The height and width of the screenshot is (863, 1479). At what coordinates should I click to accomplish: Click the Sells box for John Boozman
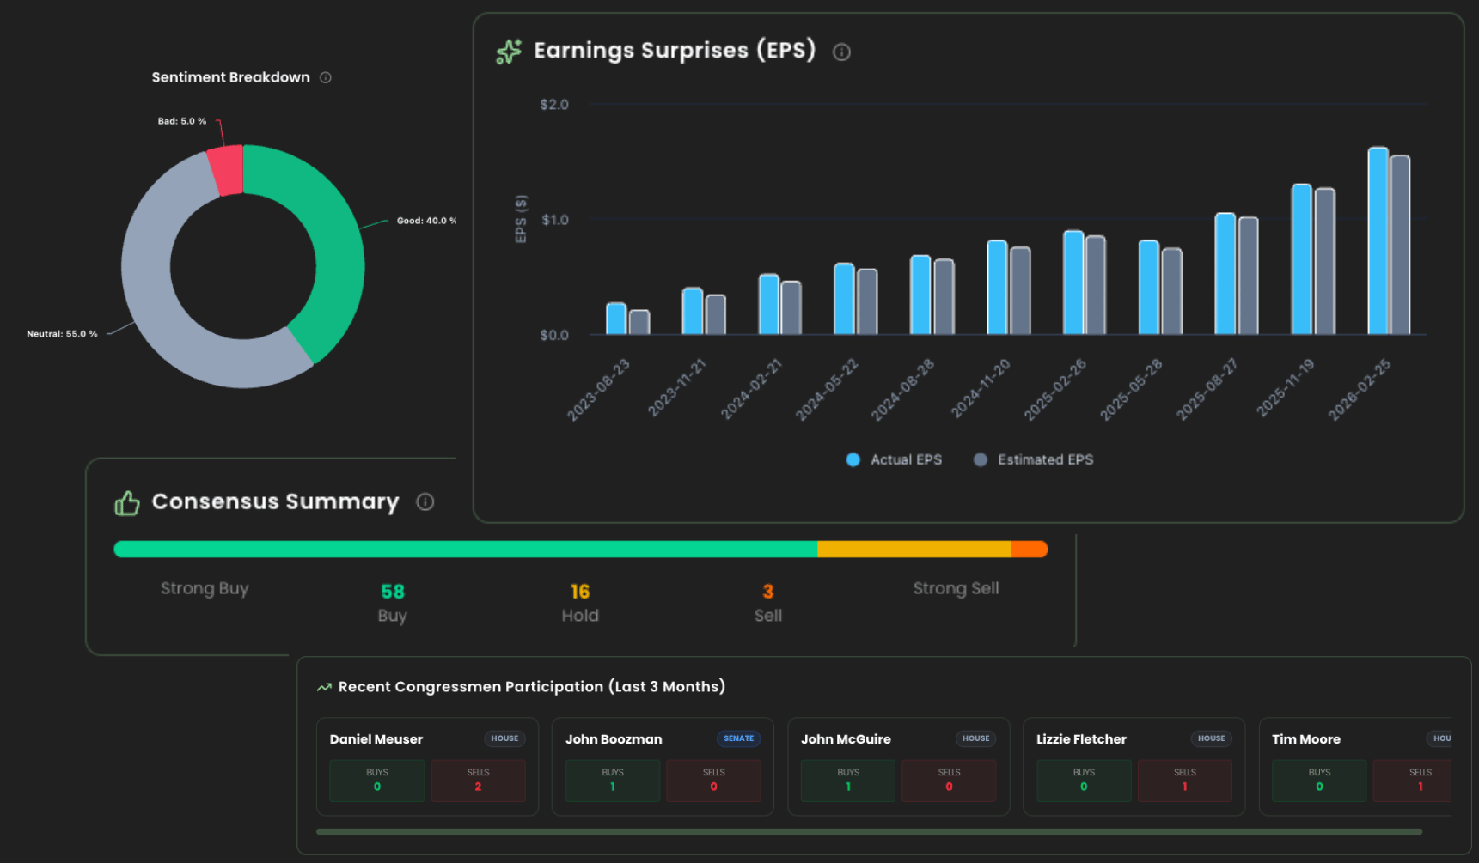pyautogui.click(x=713, y=781)
